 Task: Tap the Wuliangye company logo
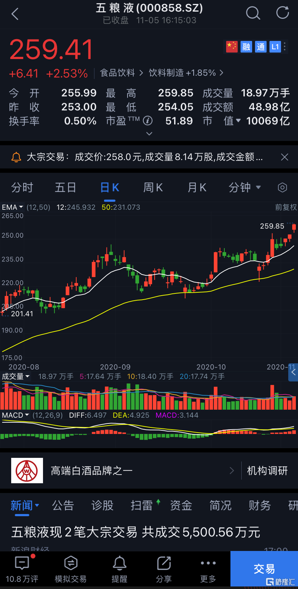[27, 471]
